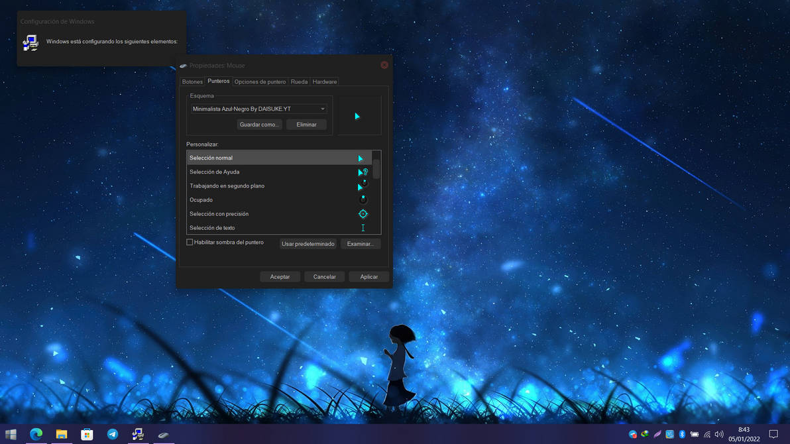Click the cursor preview in Esquema area
The image size is (790, 444).
(357, 116)
